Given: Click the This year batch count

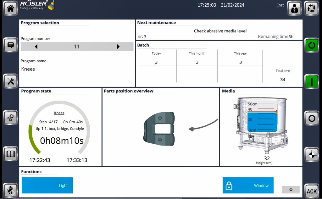Looking at the screenshot, I should coord(241,62).
